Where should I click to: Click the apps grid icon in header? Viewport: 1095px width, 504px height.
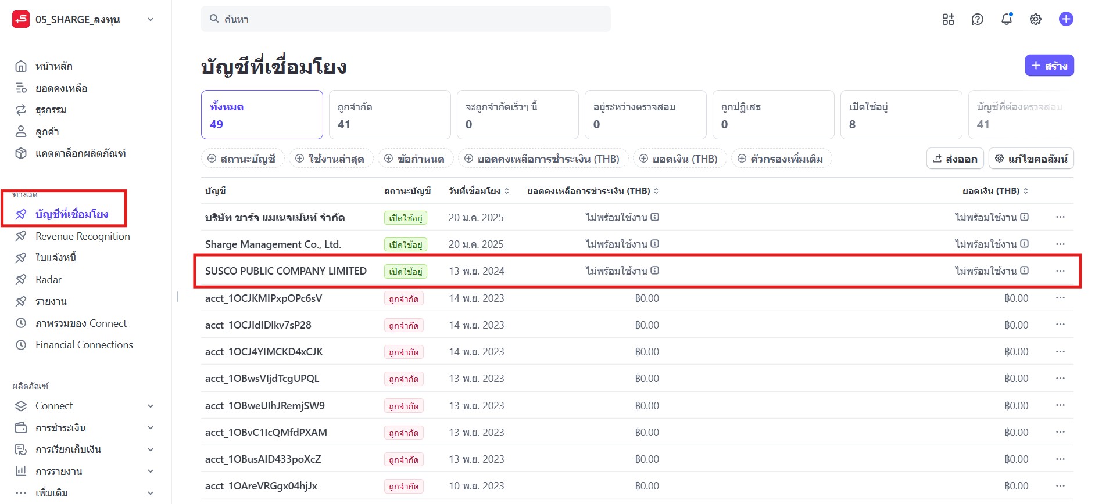(948, 19)
